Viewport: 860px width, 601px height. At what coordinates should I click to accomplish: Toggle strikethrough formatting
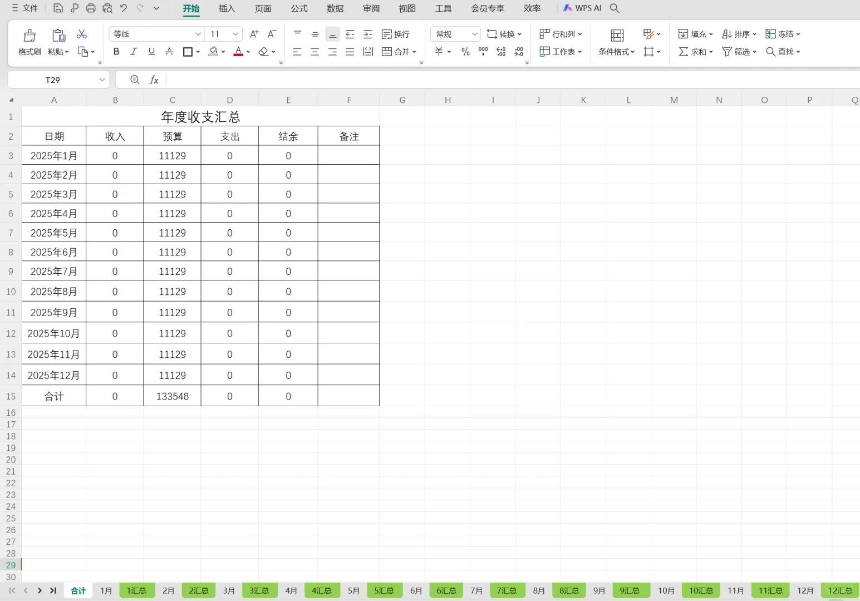[x=169, y=52]
